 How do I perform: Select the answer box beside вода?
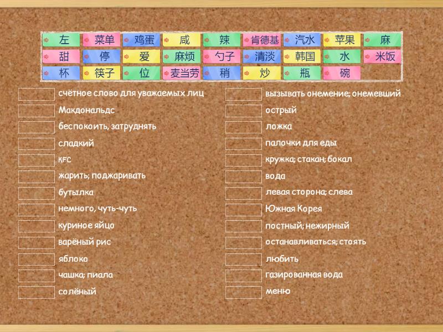point(244,177)
